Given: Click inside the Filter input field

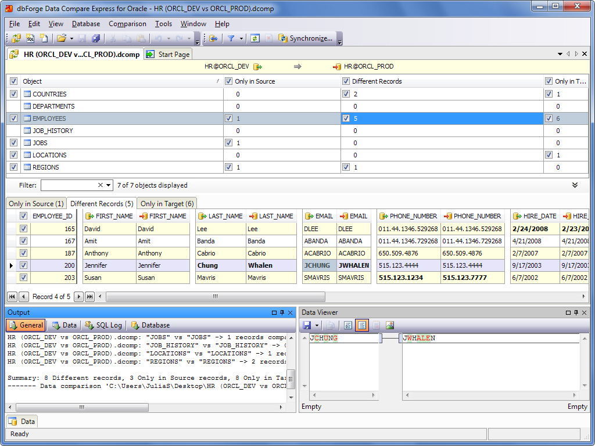Looking at the screenshot, I should click(x=69, y=185).
